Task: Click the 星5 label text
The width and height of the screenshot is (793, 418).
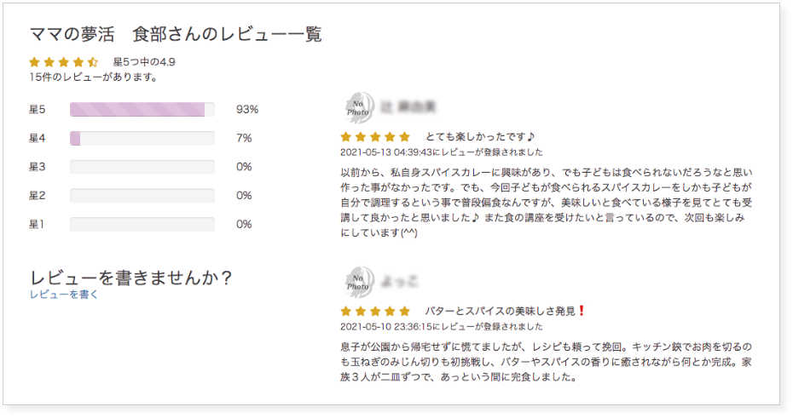Action: [x=38, y=110]
